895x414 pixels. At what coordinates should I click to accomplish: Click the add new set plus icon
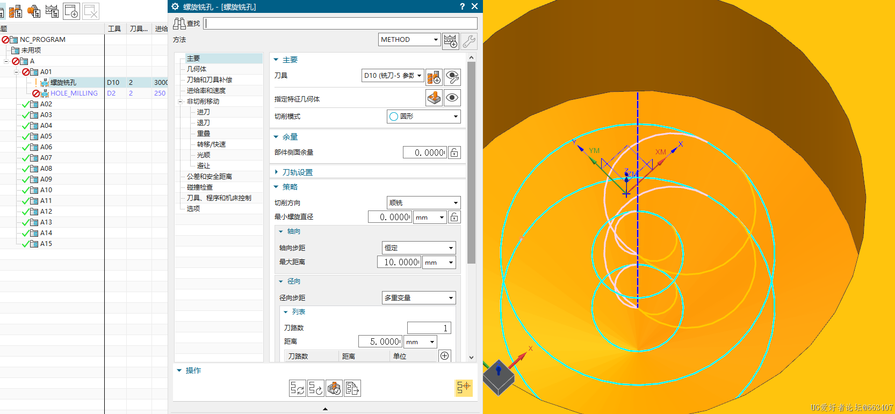pos(445,356)
